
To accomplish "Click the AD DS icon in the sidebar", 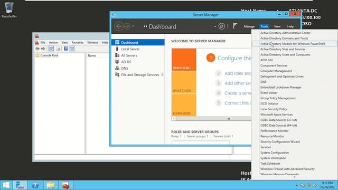I will point(117,62).
